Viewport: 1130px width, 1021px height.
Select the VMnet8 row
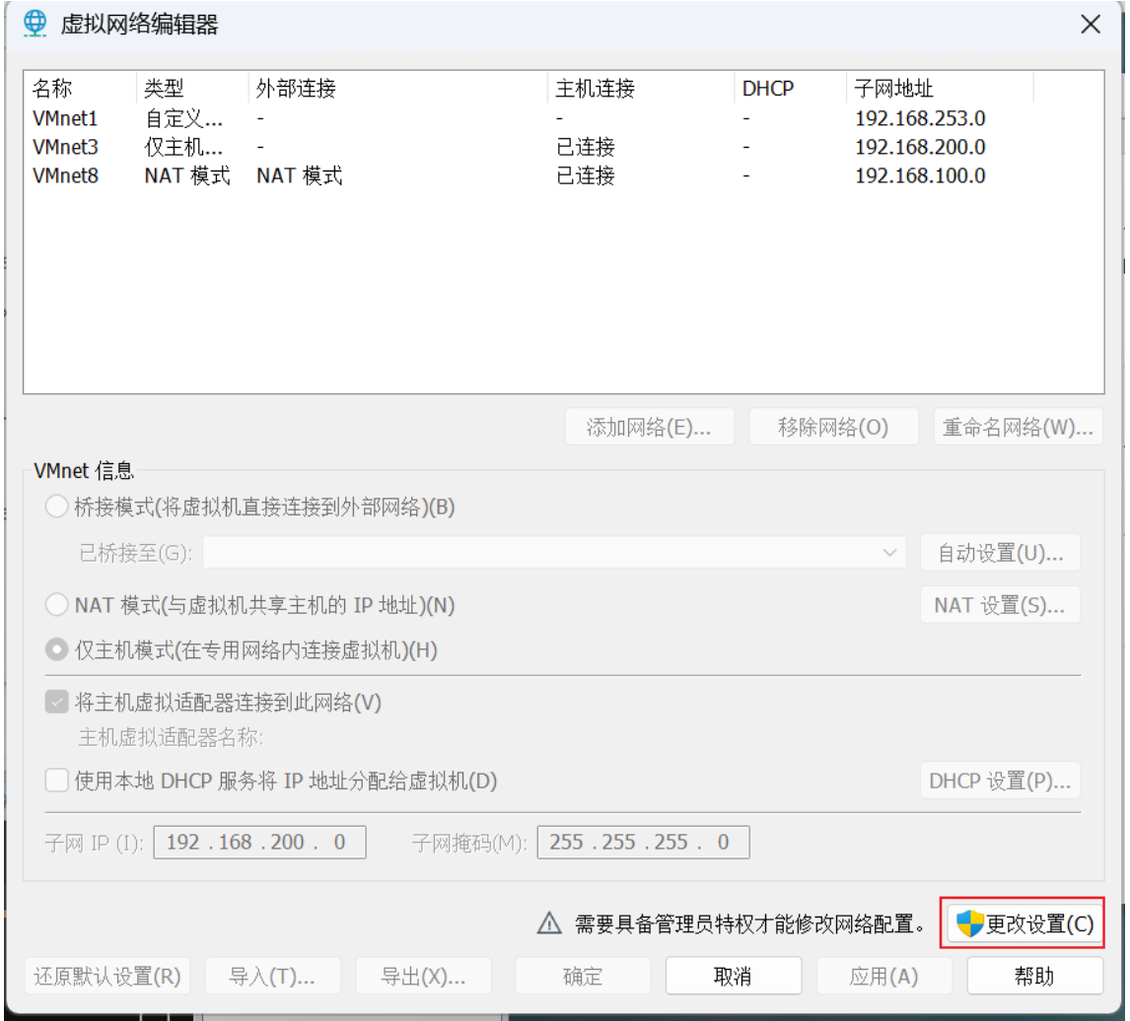pos(564,175)
